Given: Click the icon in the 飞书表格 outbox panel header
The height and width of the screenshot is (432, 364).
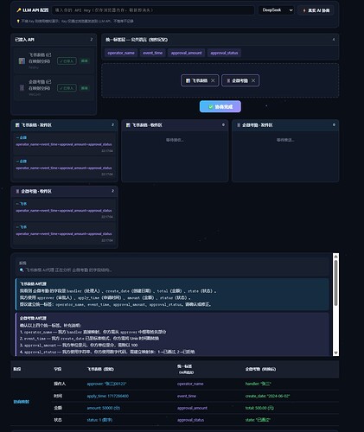Looking at the screenshot, I should pyautogui.click(x=17, y=125).
